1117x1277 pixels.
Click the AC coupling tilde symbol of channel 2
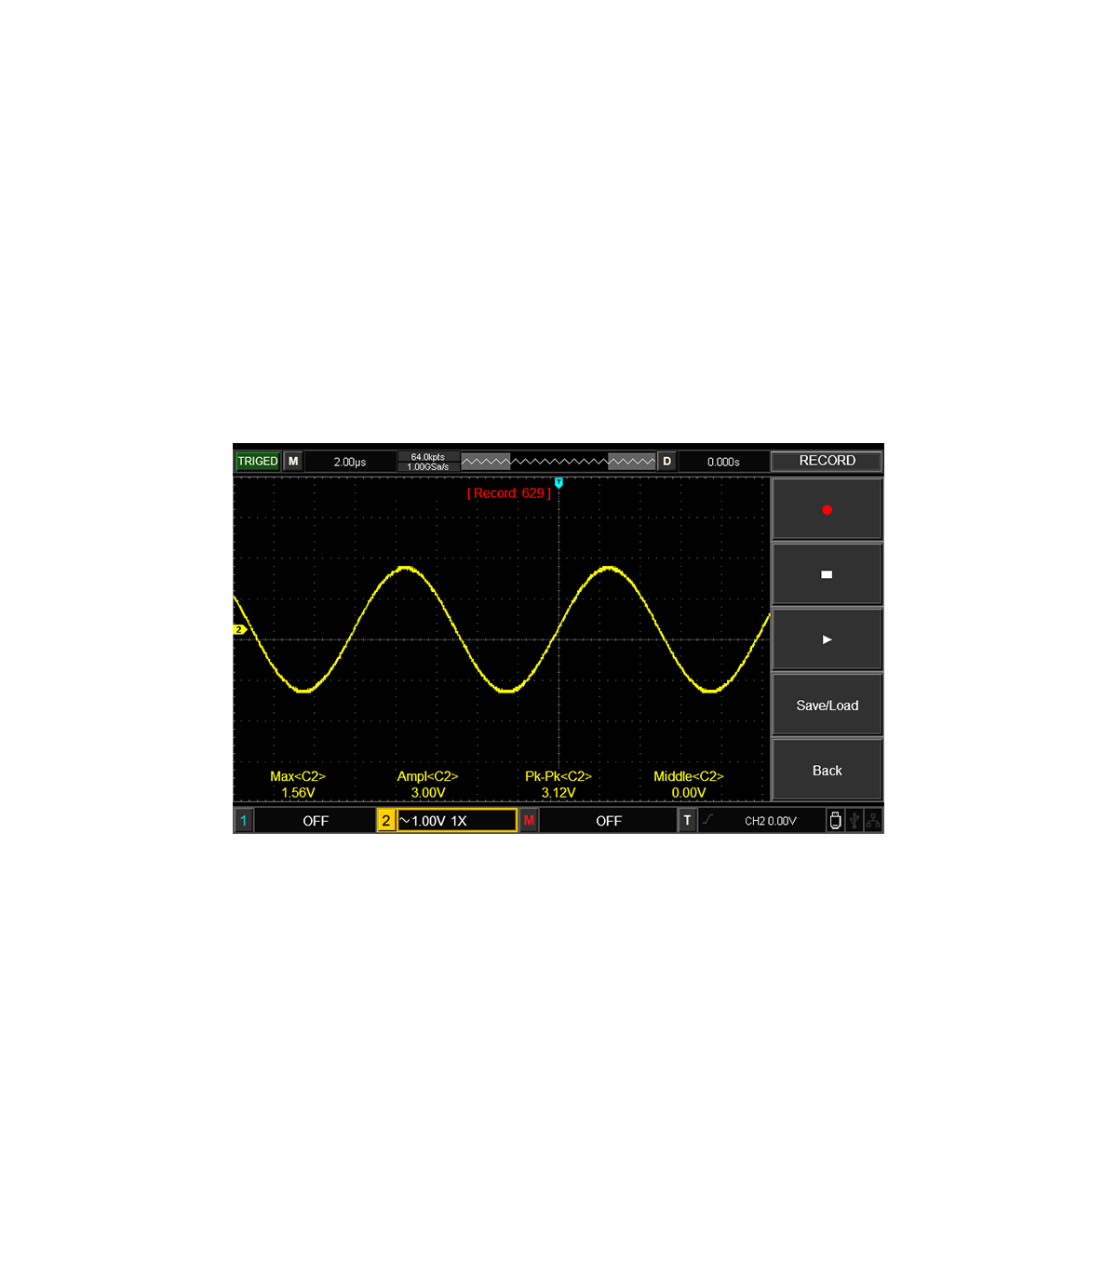[404, 820]
